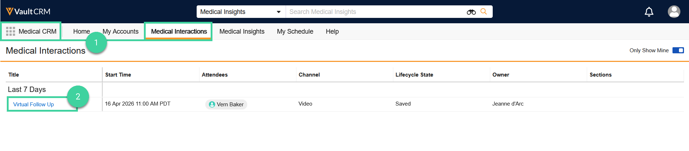Open the user profile avatar menu

[674, 11]
